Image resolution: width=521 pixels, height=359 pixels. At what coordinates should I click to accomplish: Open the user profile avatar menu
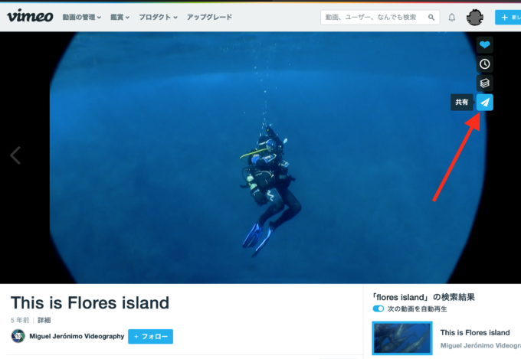click(x=474, y=18)
